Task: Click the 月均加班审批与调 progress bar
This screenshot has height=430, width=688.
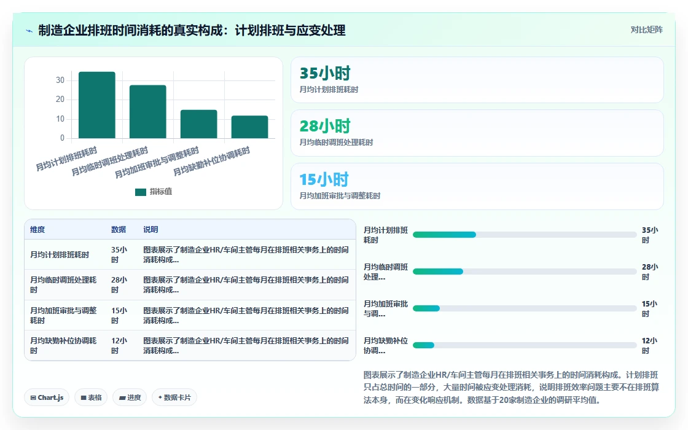Action: tap(525, 308)
